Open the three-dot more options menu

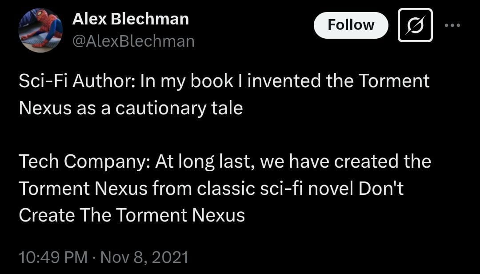point(452,25)
